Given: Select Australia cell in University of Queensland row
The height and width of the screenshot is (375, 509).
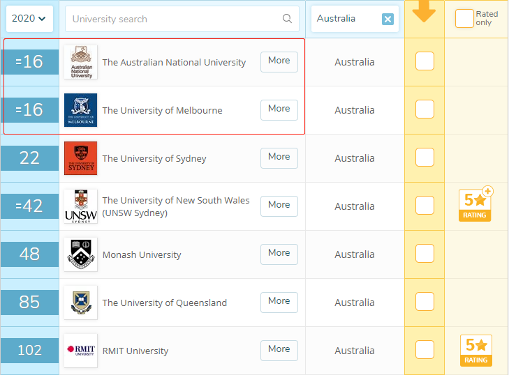Looking at the screenshot, I should [x=355, y=303].
